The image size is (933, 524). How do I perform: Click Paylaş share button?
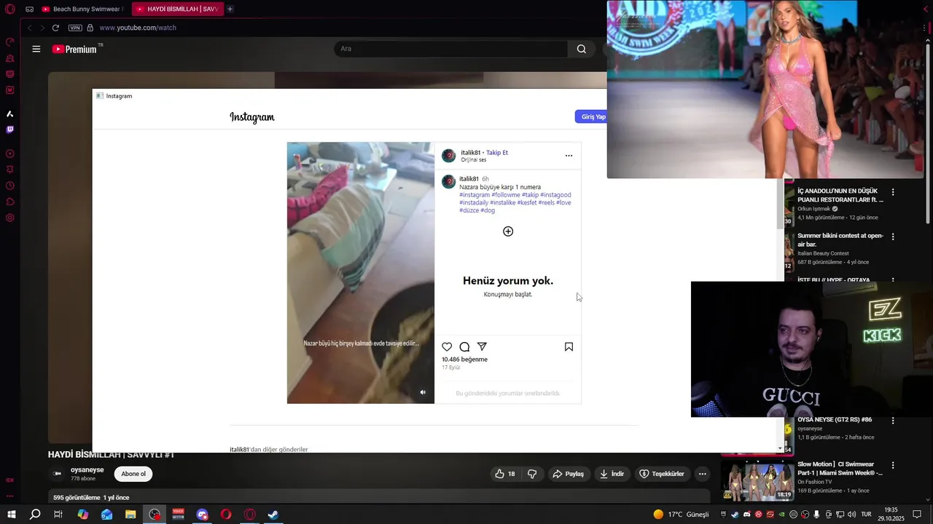point(568,474)
